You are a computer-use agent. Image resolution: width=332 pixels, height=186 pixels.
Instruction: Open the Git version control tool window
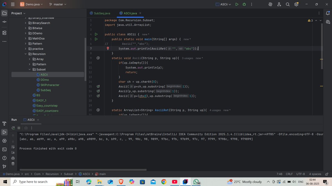click(x=4, y=166)
